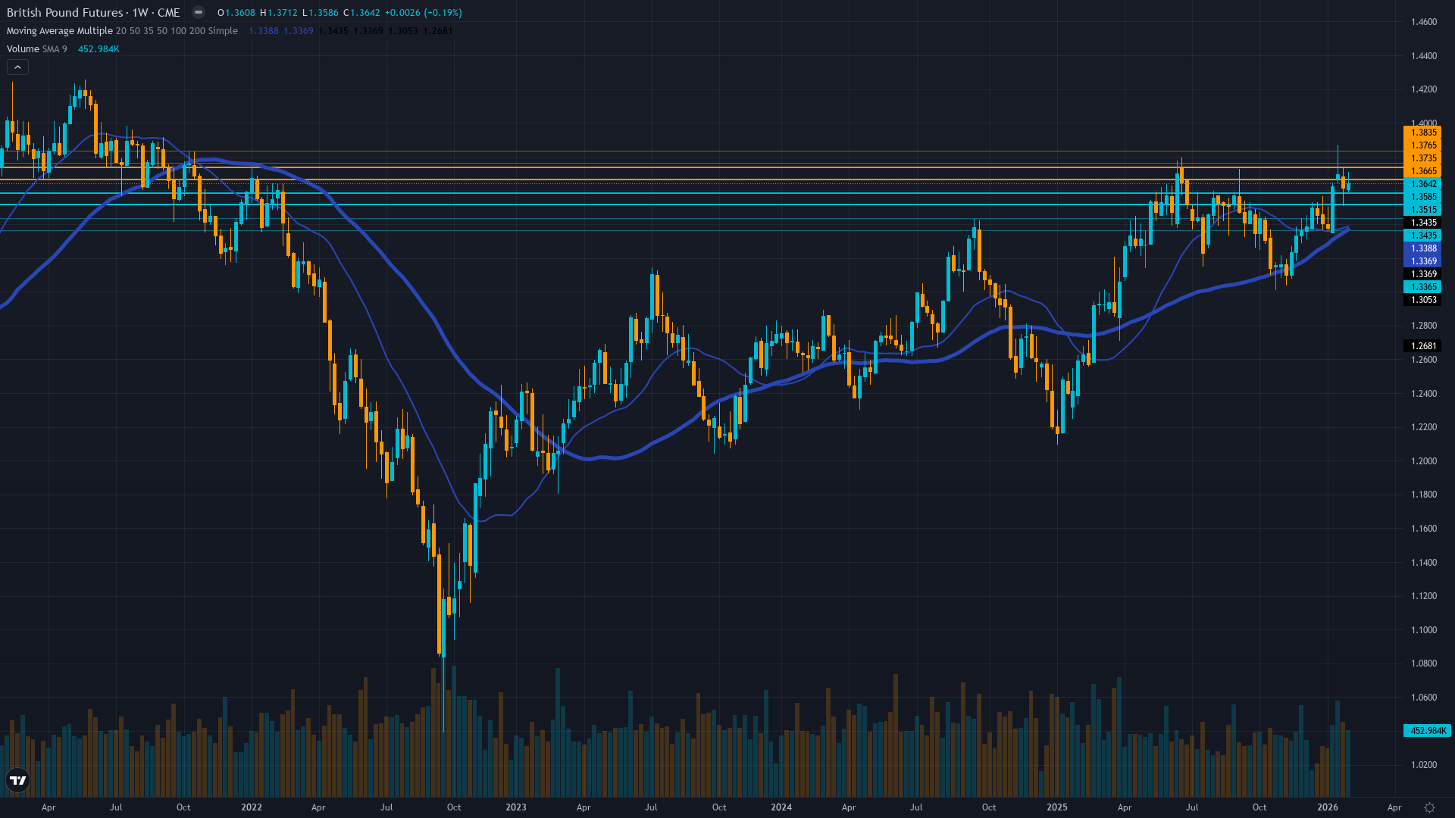Click the legend volume value 452.984K

(x=99, y=49)
